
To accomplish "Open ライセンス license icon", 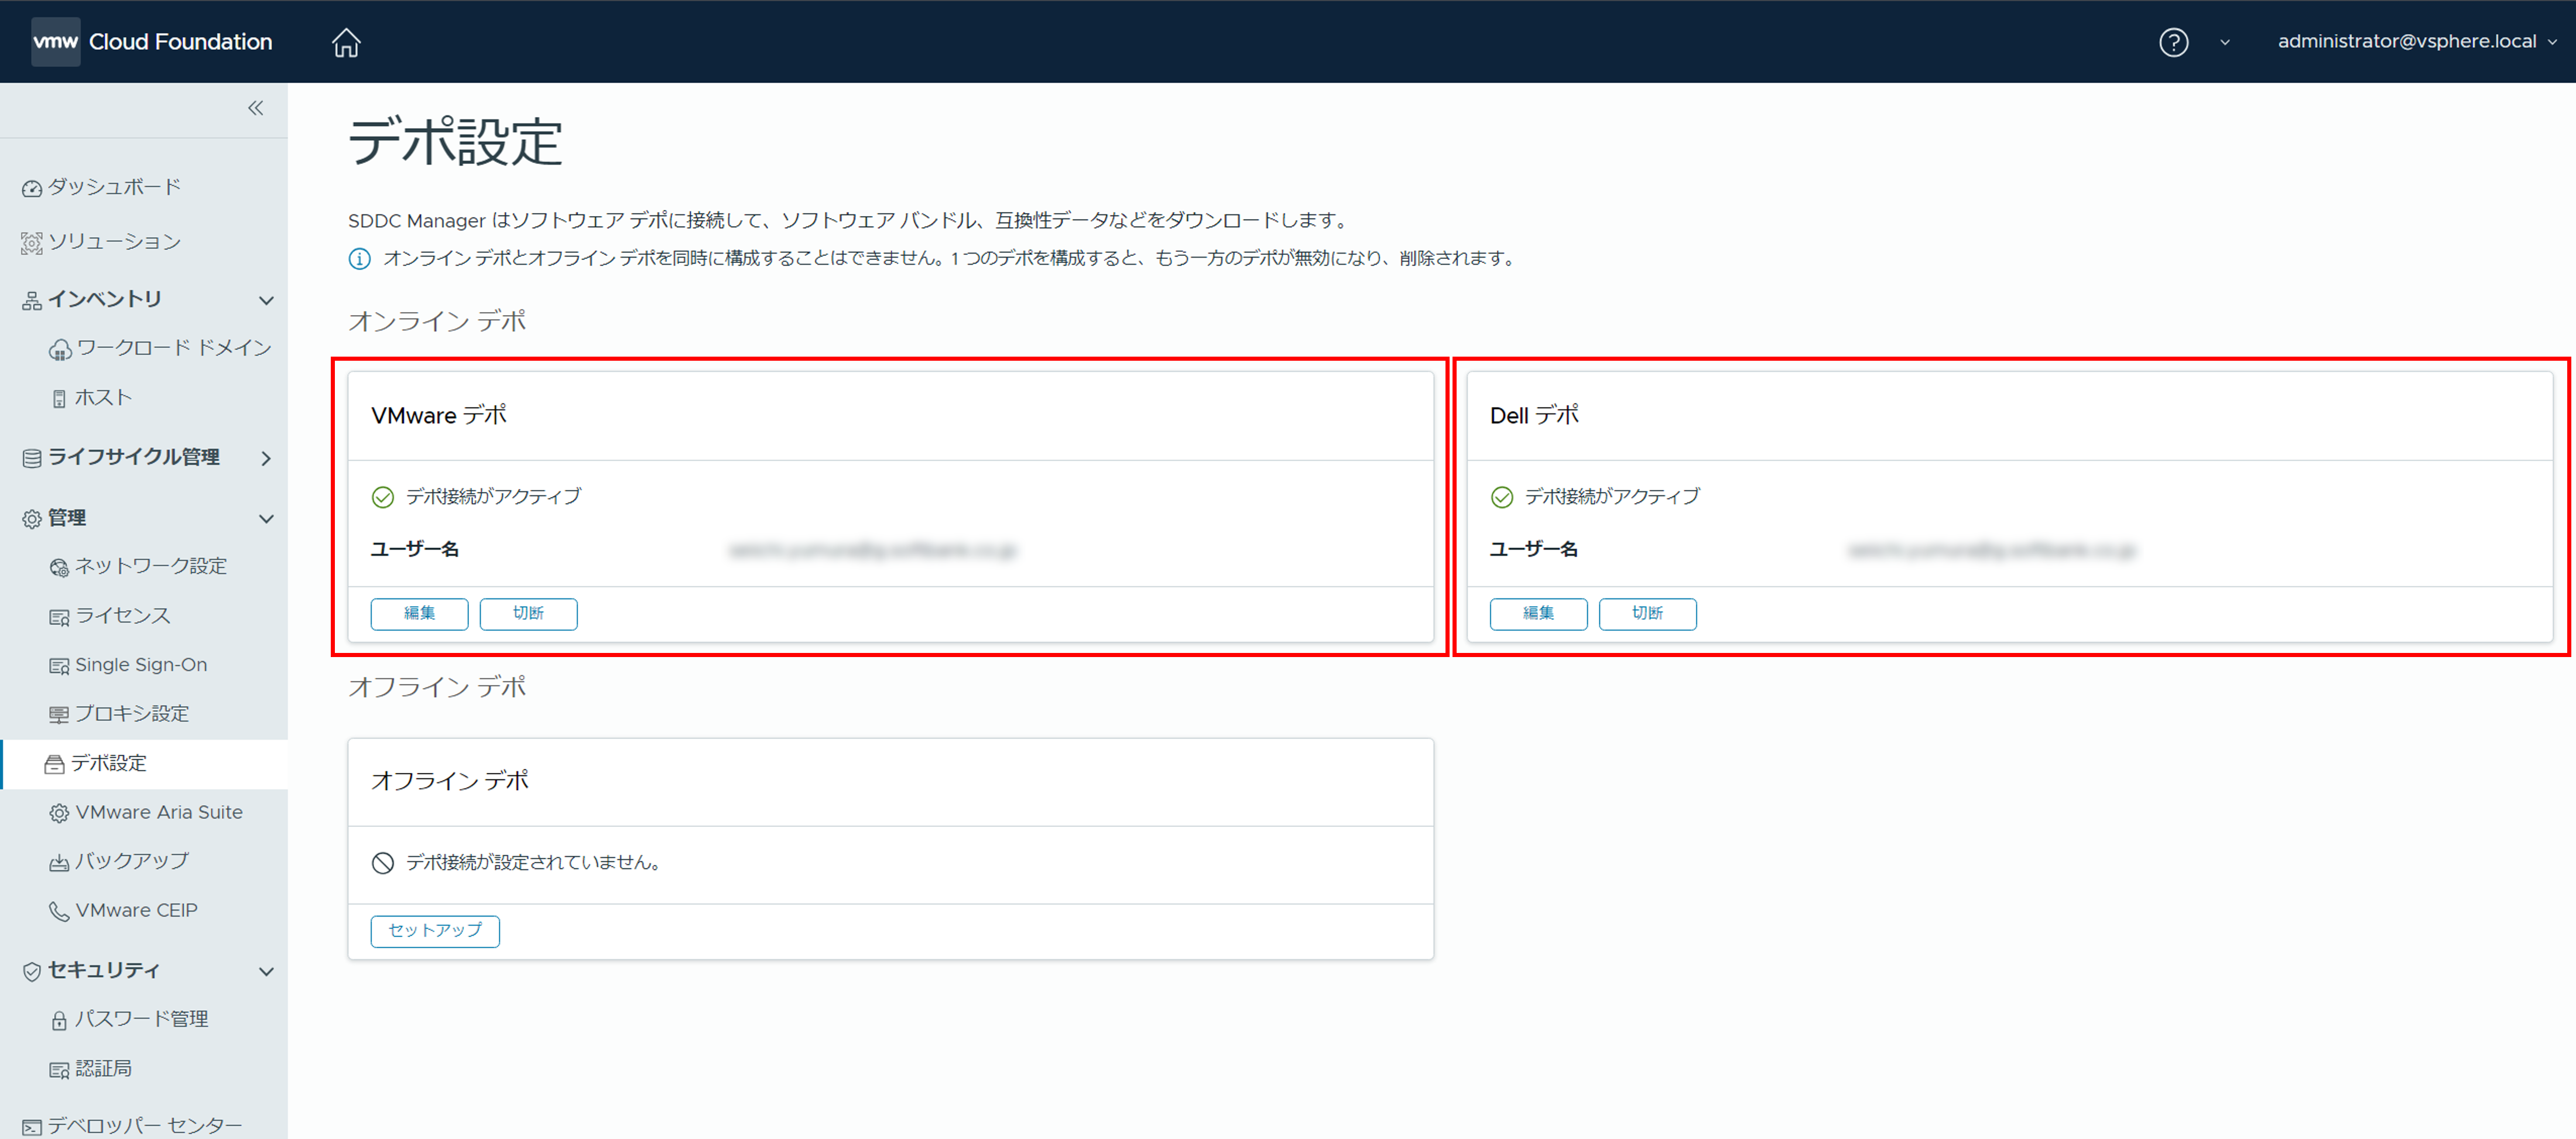I will coord(59,617).
